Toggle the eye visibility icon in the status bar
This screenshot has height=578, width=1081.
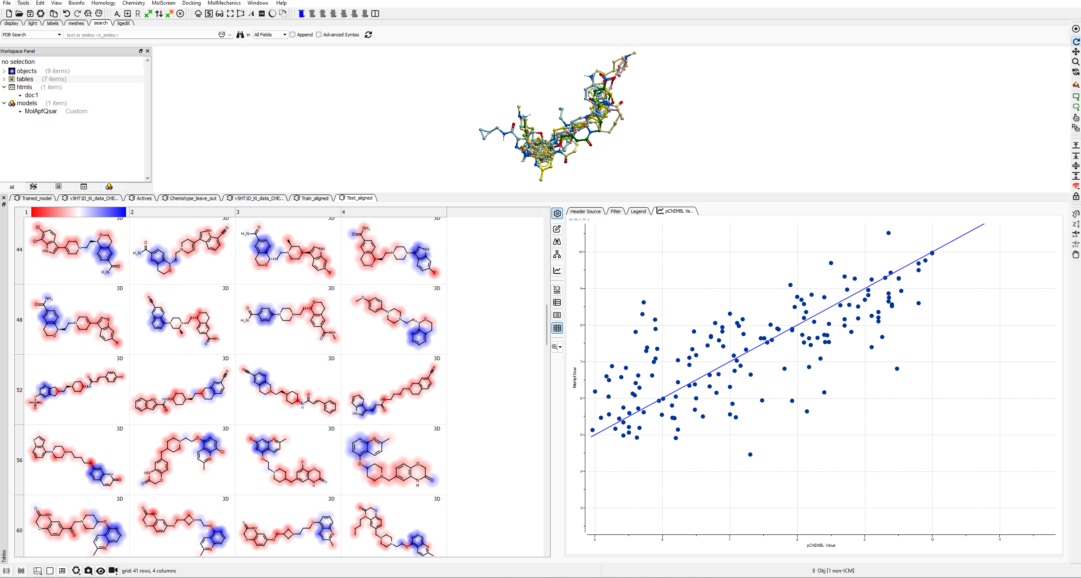click(101, 570)
